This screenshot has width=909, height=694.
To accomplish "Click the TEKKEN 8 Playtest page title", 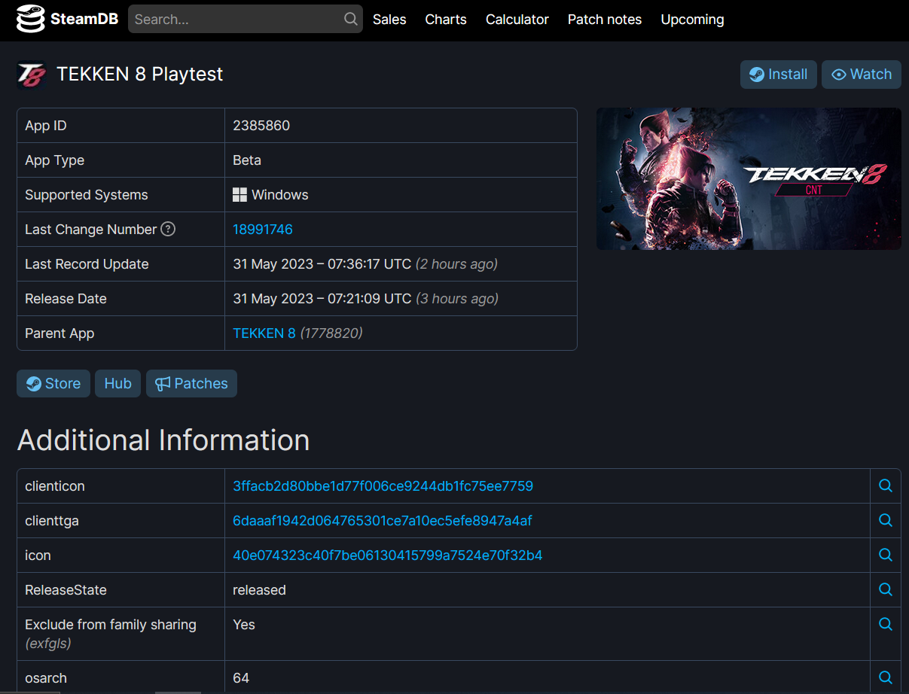I will [x=140, y=75].
